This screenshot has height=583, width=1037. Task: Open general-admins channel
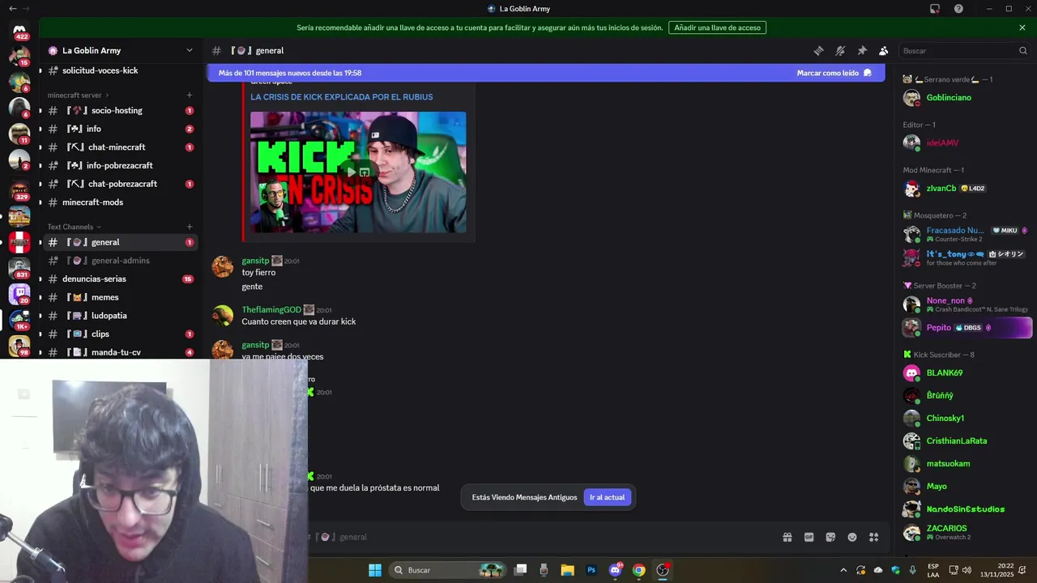pyautogui.click(x=120, y=261)
